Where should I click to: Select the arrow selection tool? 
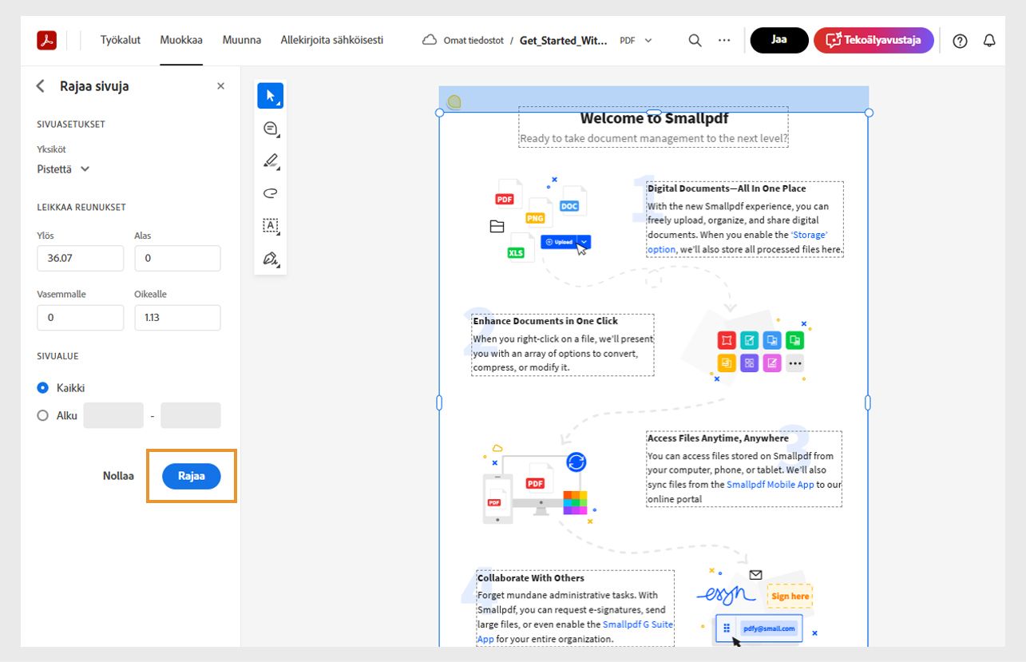tap(270, 96)
